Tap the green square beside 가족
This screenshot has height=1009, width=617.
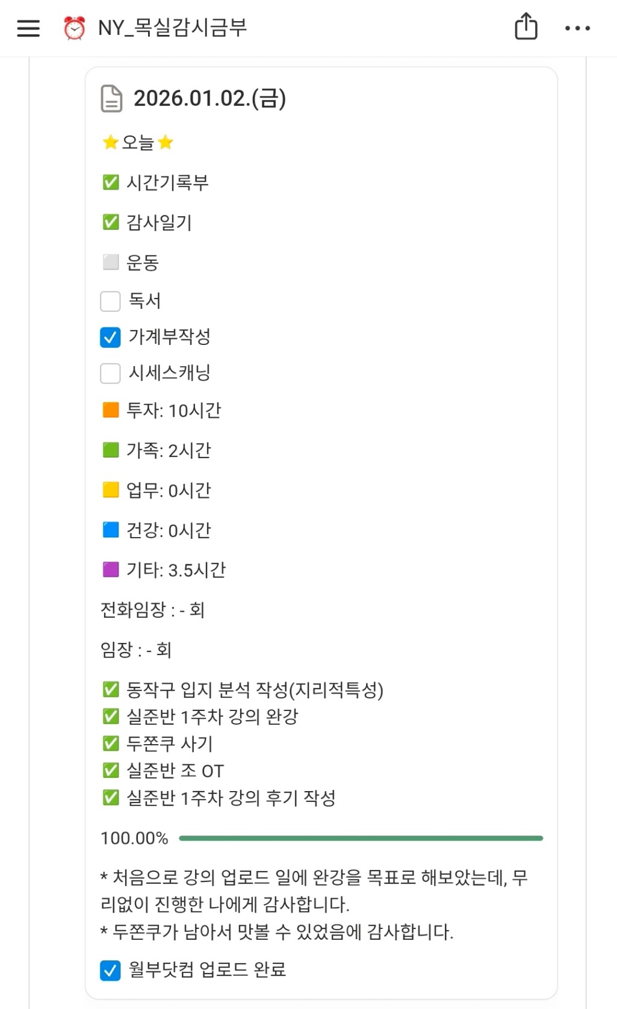[x=111, y=450]
